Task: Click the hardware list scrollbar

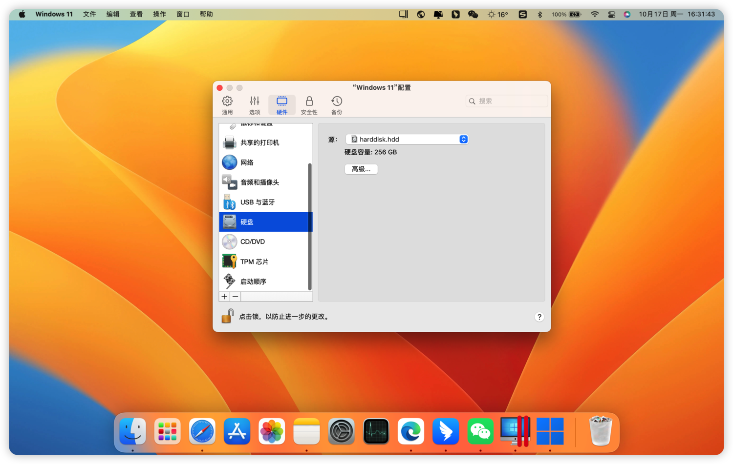Action: coord(310,226)
